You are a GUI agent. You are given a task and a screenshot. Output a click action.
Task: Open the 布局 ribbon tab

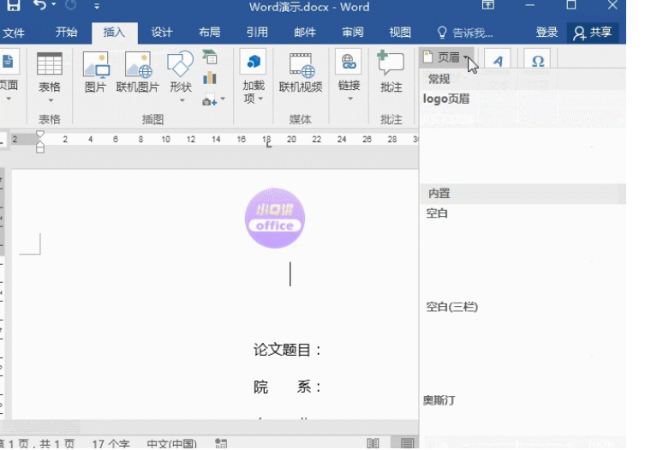[x=210, y=33]
